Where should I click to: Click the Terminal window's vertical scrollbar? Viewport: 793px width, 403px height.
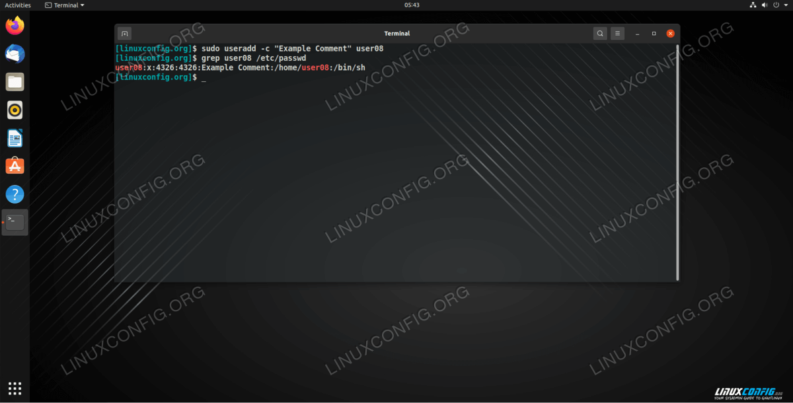[x=677, y=162]
